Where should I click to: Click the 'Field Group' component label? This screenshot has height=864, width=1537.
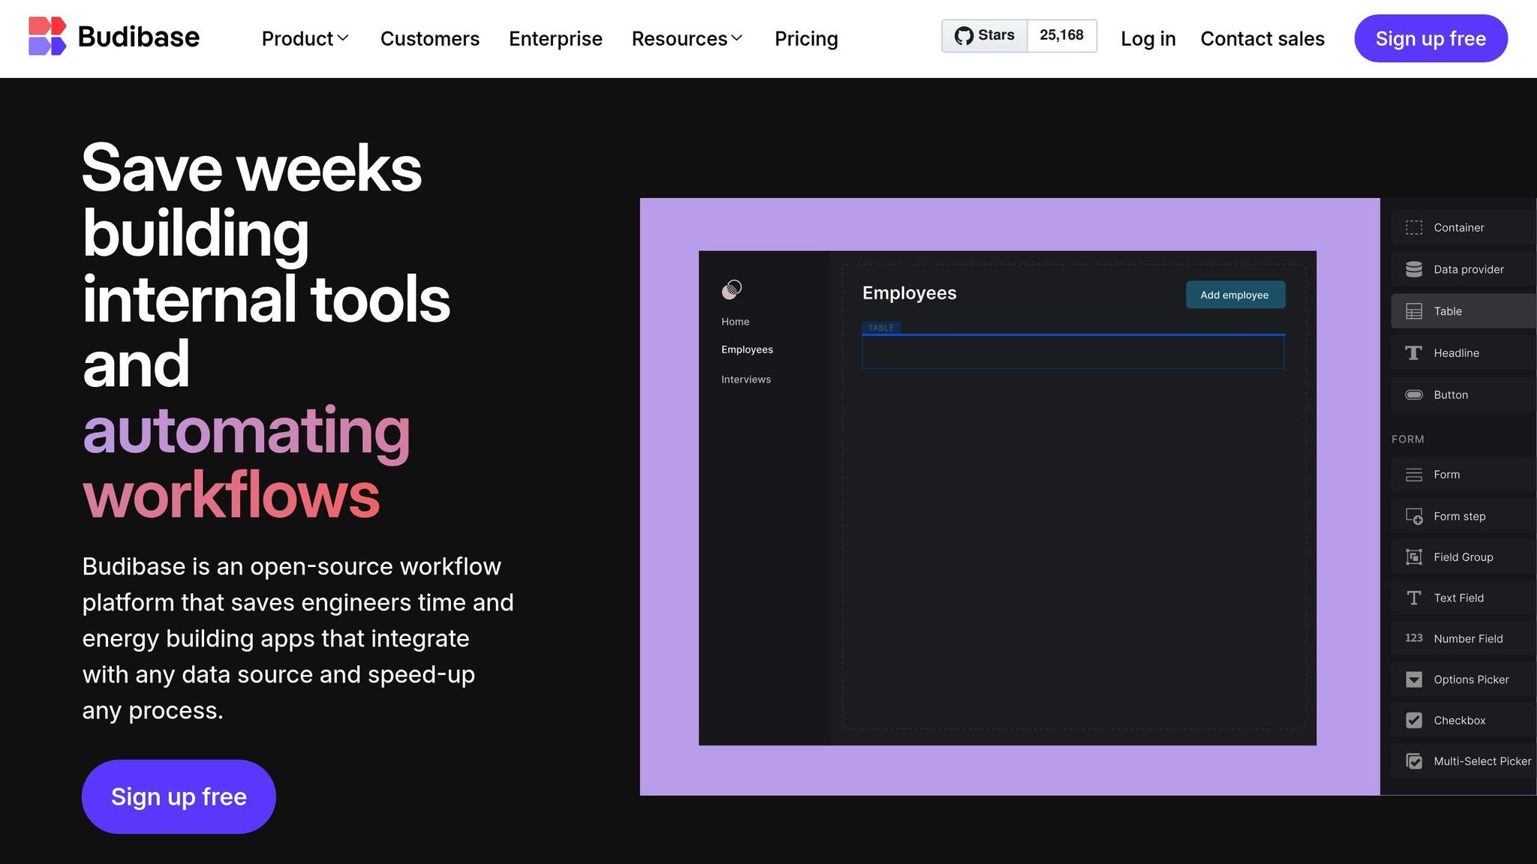[1463, 556]
